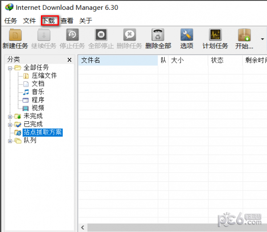Collapse the 全部任务 tree node
Viewport: 267px width, 232px height.
tap(10, 68)
